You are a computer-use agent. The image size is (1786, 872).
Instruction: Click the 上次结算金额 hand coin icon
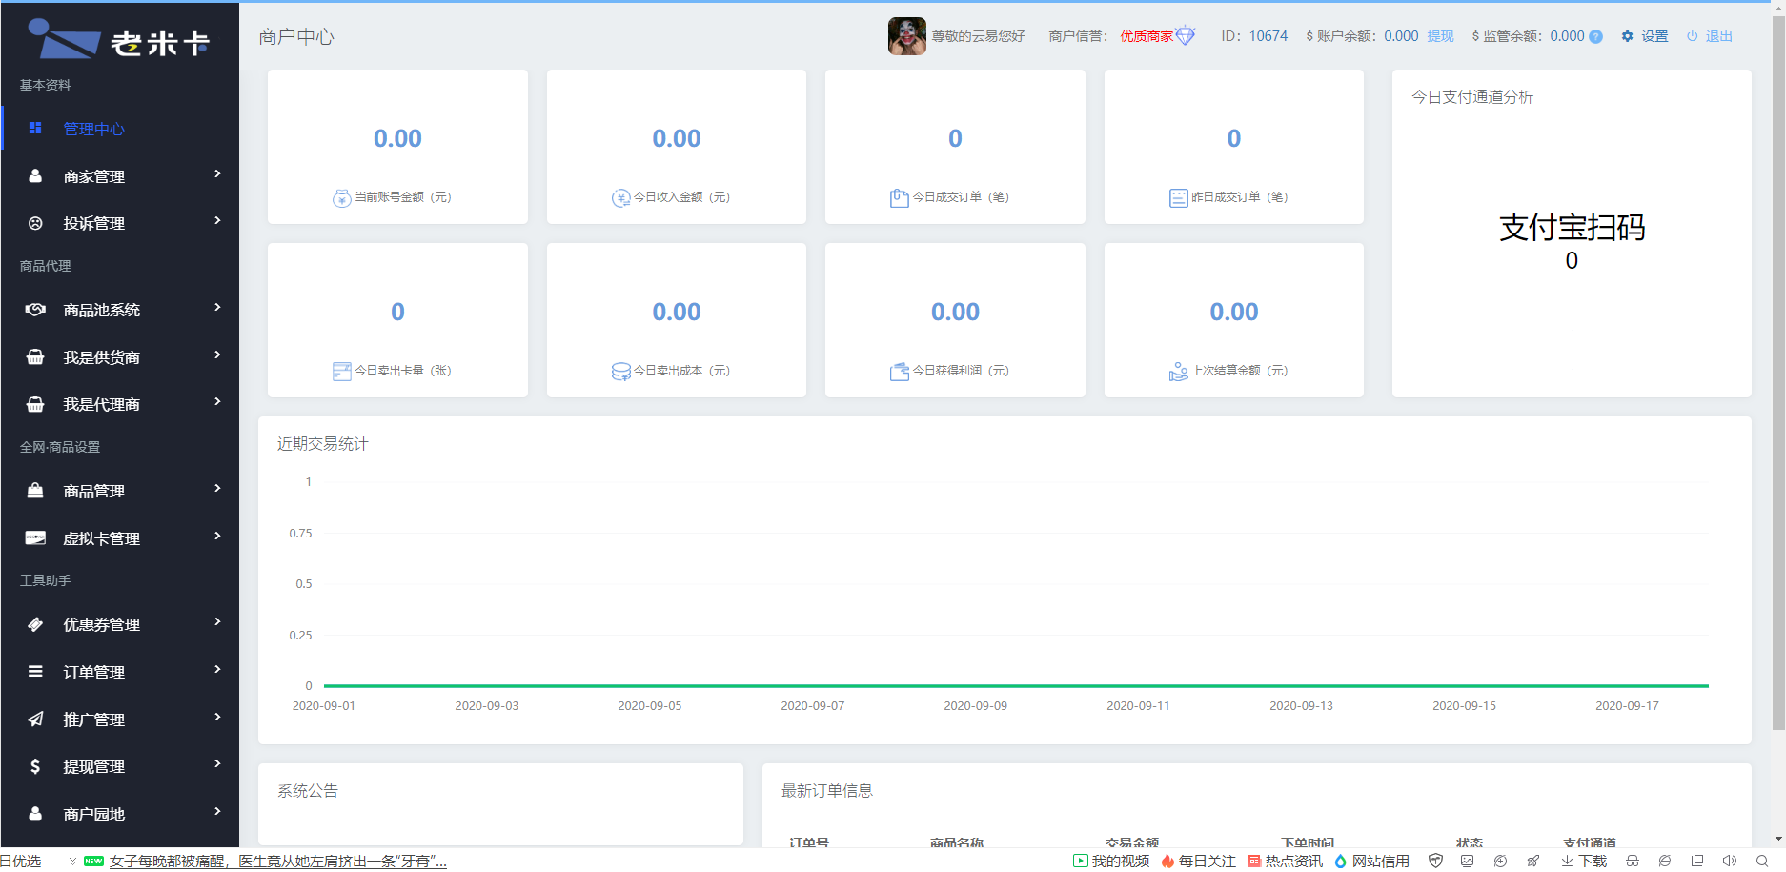coord(1178,372)
